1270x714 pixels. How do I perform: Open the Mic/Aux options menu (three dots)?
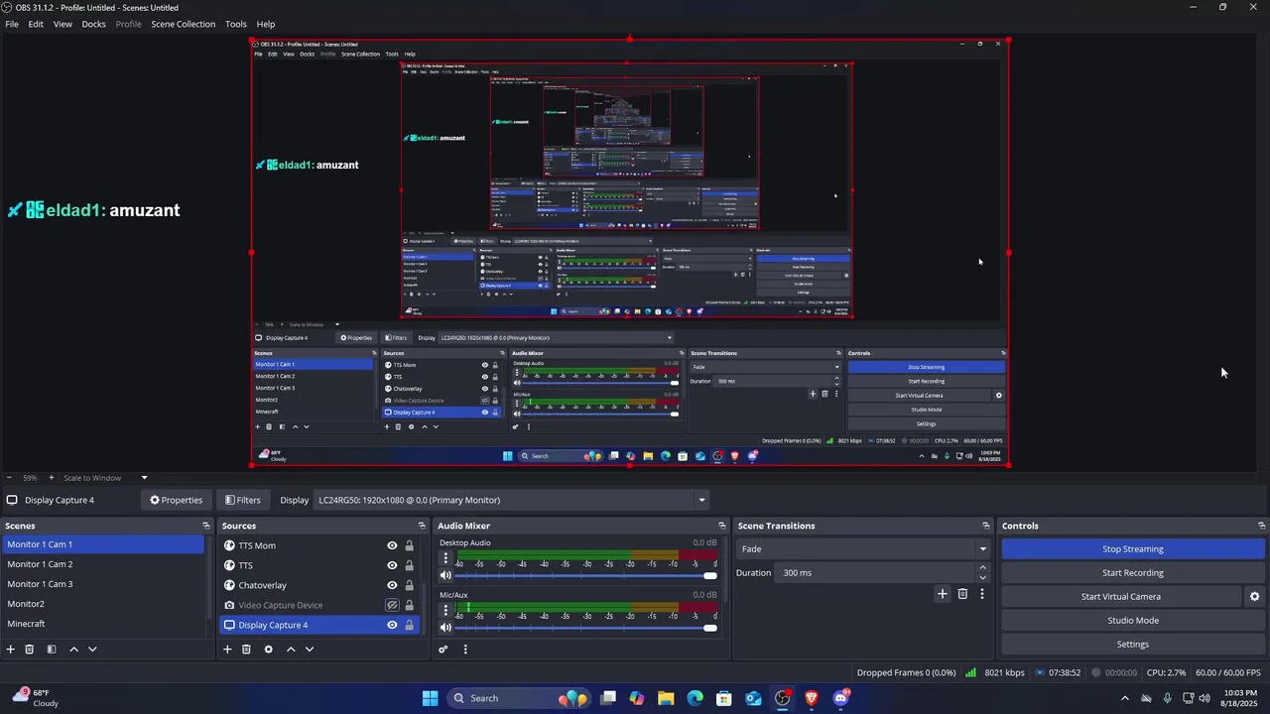click(445, 611)
